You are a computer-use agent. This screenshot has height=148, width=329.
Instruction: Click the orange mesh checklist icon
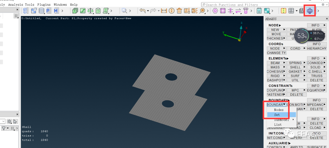tap(194, 11)
